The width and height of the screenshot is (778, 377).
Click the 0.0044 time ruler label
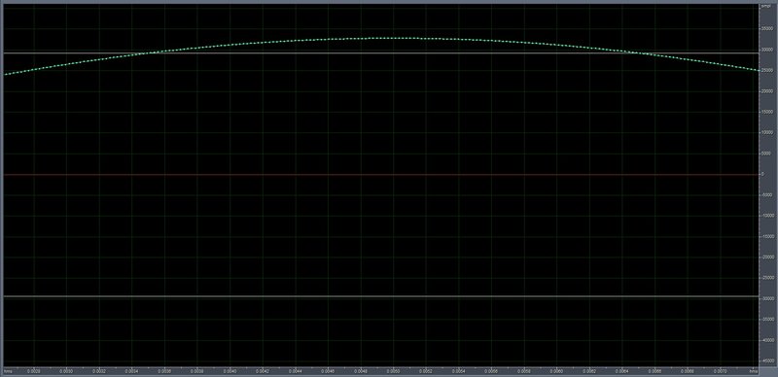(296, 370)
